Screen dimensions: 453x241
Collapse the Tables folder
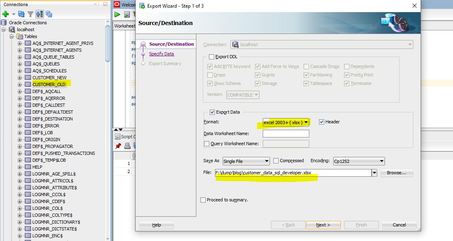(x=12, y=36)
